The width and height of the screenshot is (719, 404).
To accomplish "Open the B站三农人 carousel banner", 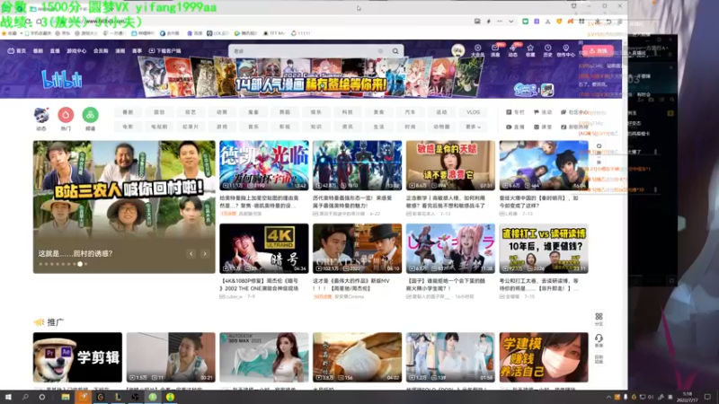I will pyautogui.click(x=124, y=206).
